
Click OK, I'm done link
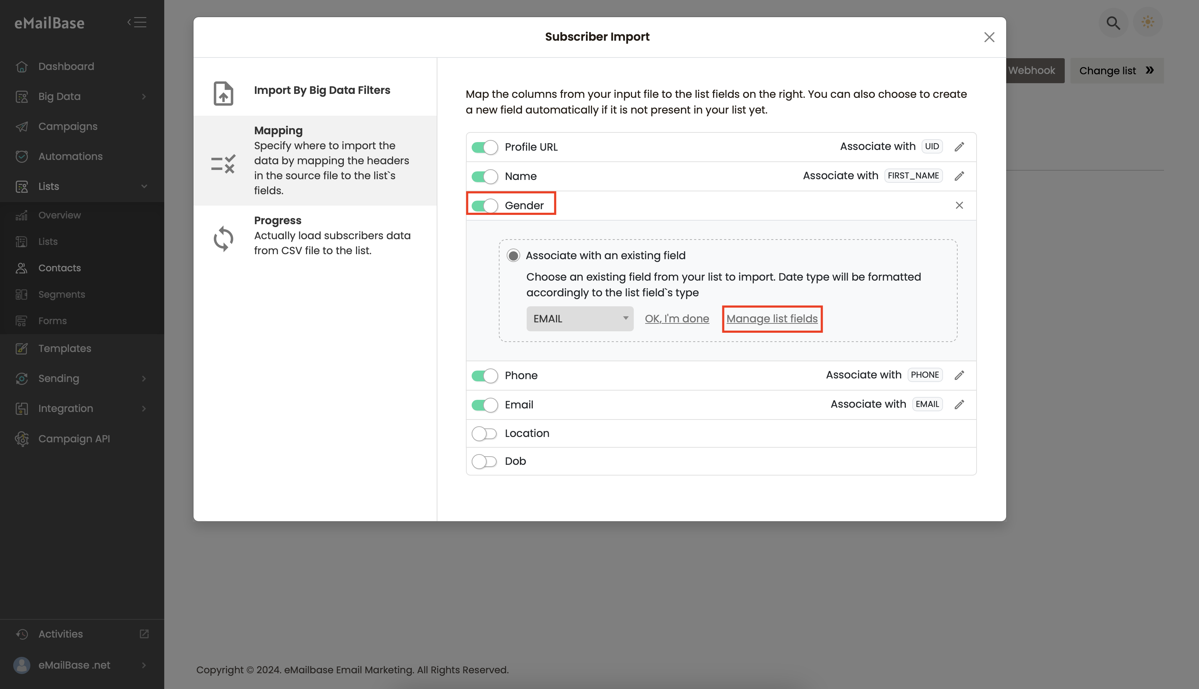tap(677, 319)
